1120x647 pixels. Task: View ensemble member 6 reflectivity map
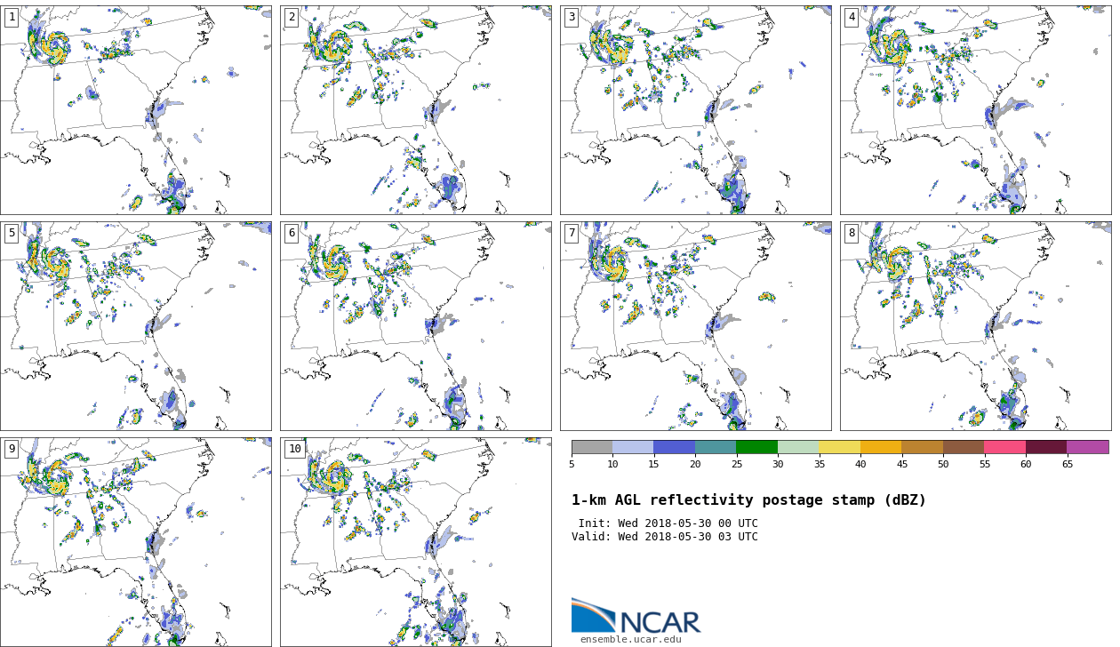tap(416, 326)
